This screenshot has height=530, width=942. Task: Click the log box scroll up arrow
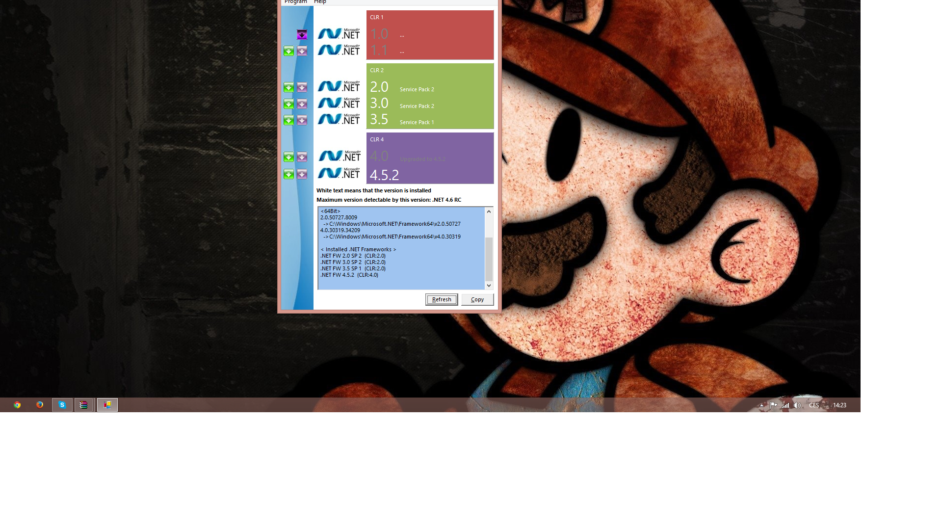coord(489,212)
